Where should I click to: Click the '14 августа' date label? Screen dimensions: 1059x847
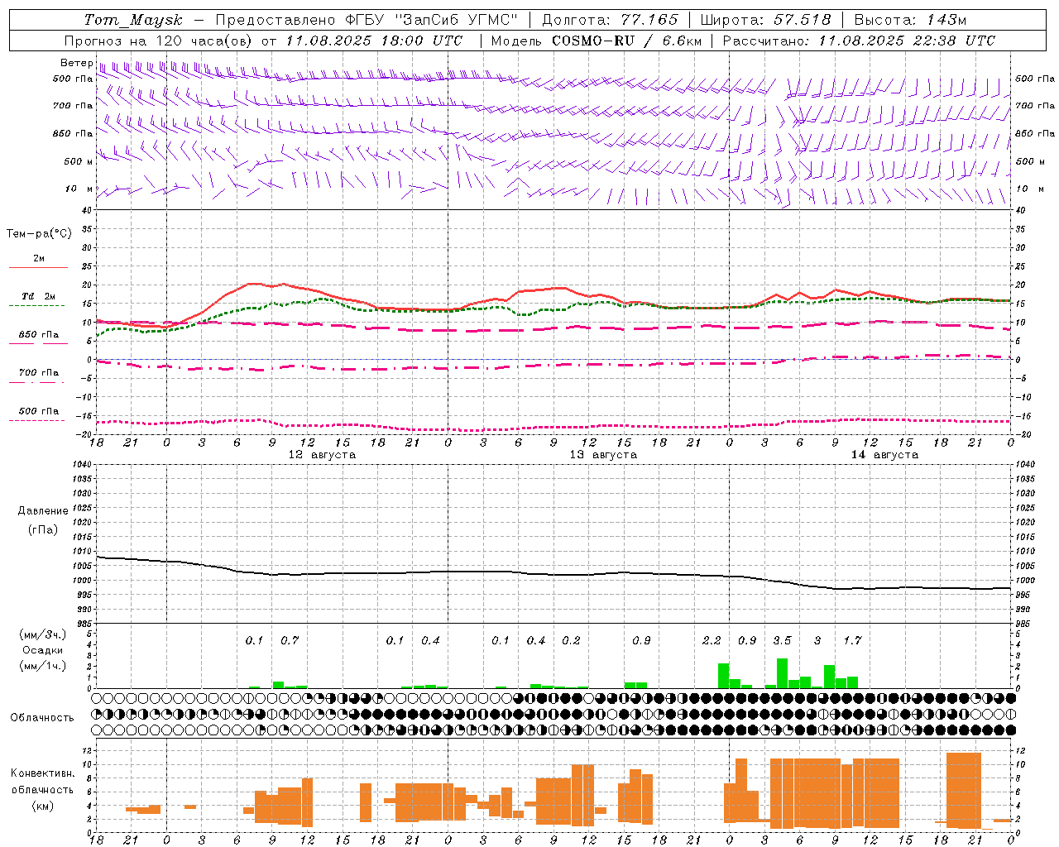(884, 455)
